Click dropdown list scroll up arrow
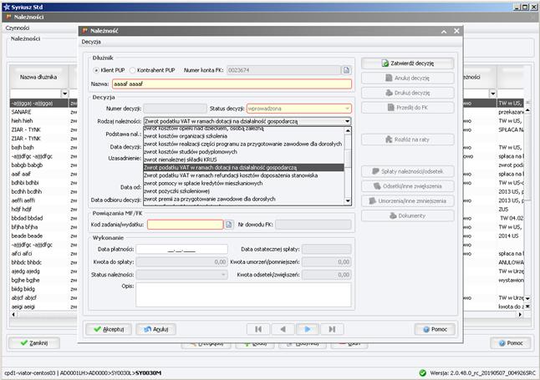The image size is (540, 380). (x=348, y=131)
